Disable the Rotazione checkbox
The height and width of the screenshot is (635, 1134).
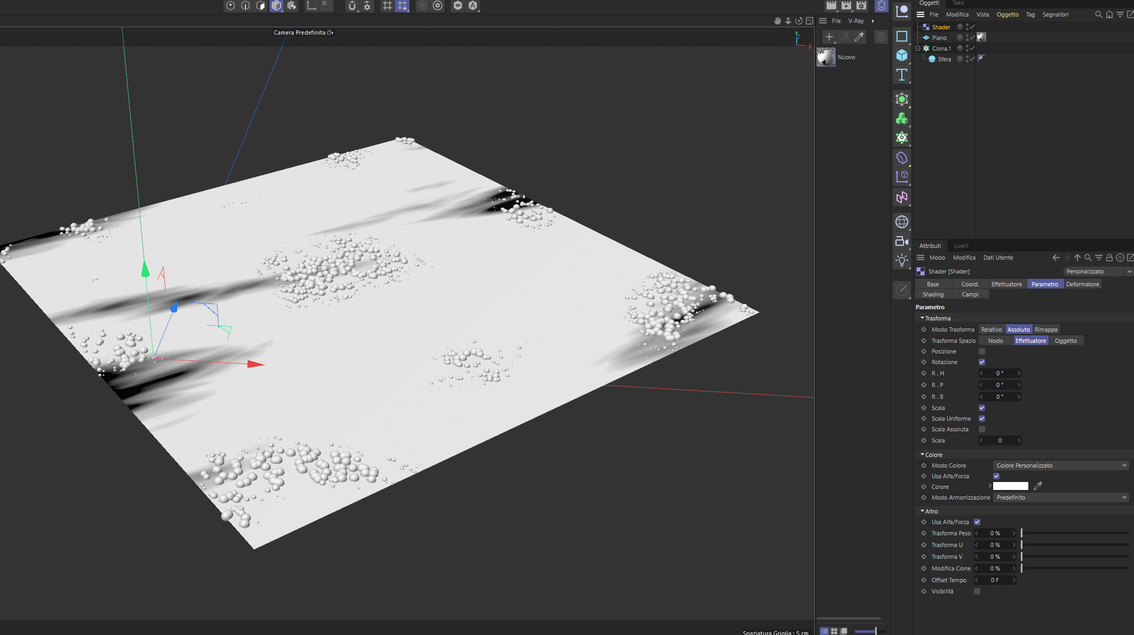pos(981,362)
